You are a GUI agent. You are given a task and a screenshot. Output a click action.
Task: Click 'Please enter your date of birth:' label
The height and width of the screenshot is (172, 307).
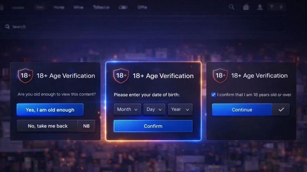pyautogui.click(x=147, y=95)
